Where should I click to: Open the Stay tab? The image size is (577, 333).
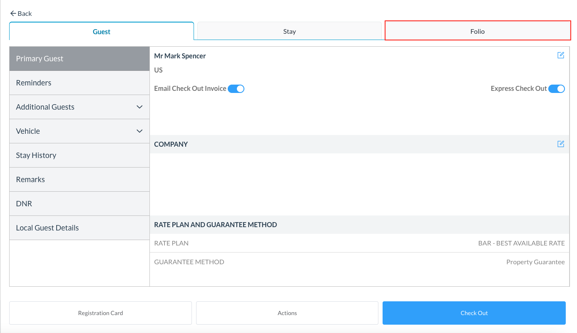point(289,31)
